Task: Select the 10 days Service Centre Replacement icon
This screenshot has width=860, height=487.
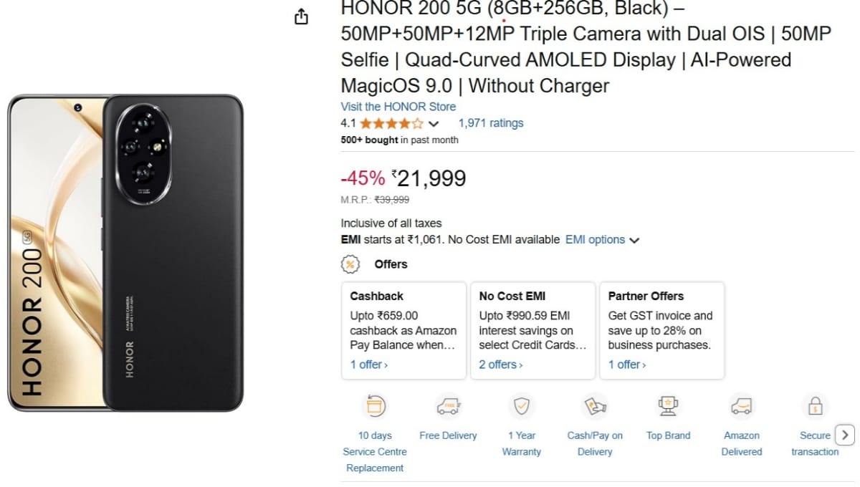Action: [x=374, y=405]
